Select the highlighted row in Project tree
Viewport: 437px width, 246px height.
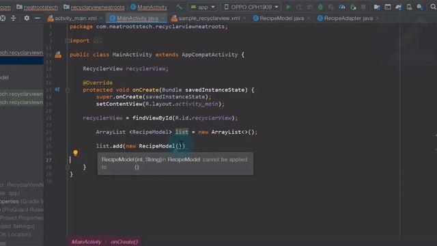tap(22, 61)
